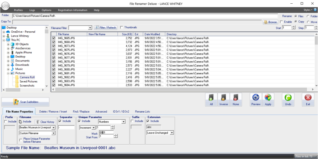The width and height of the screenshot is (318, 159).
Task: Click the Clear History button
Action: click(x=45, y=122)
